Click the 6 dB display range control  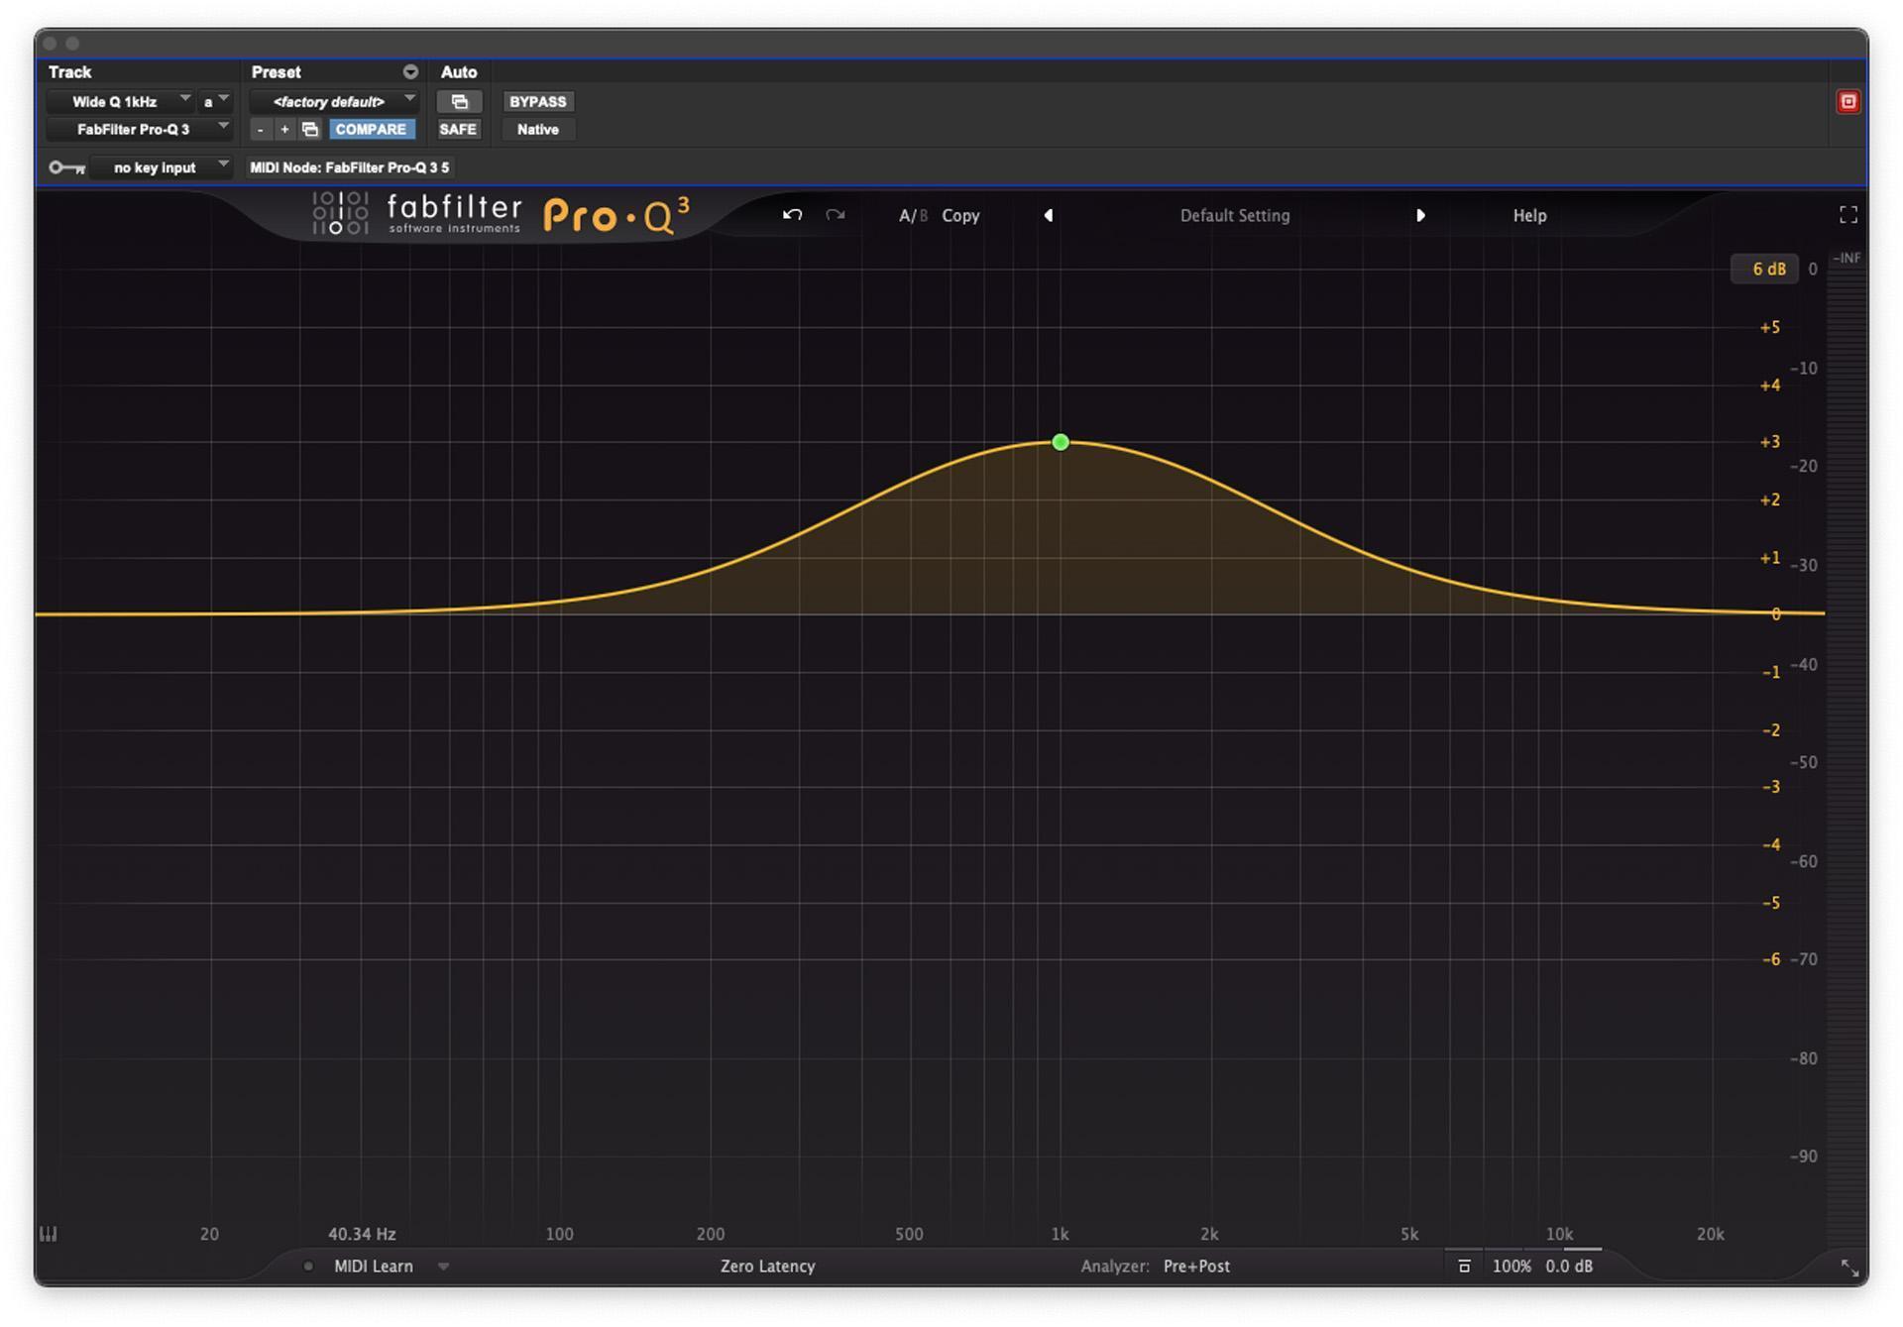click(1766, 268)
